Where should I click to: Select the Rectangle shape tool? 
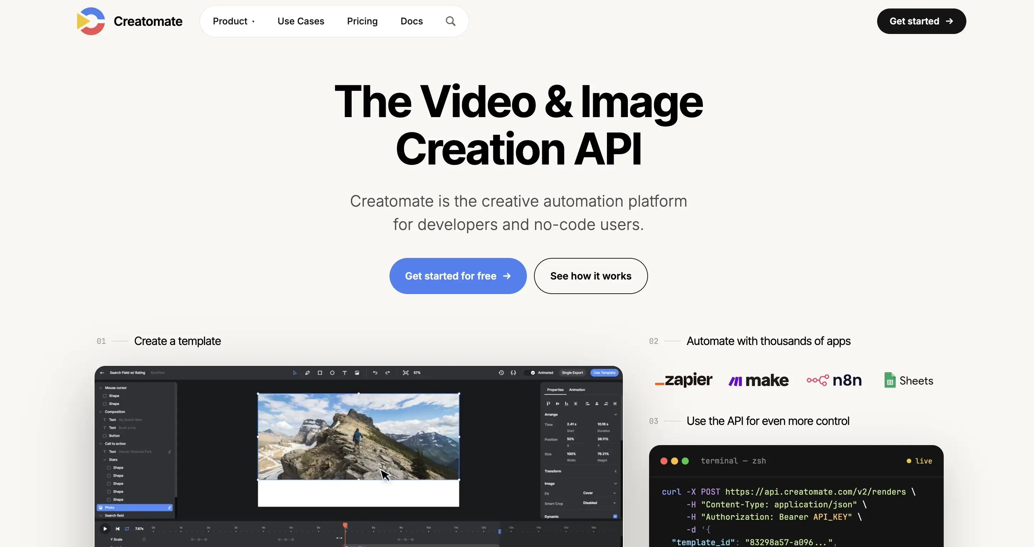click(x=320, y=373)
